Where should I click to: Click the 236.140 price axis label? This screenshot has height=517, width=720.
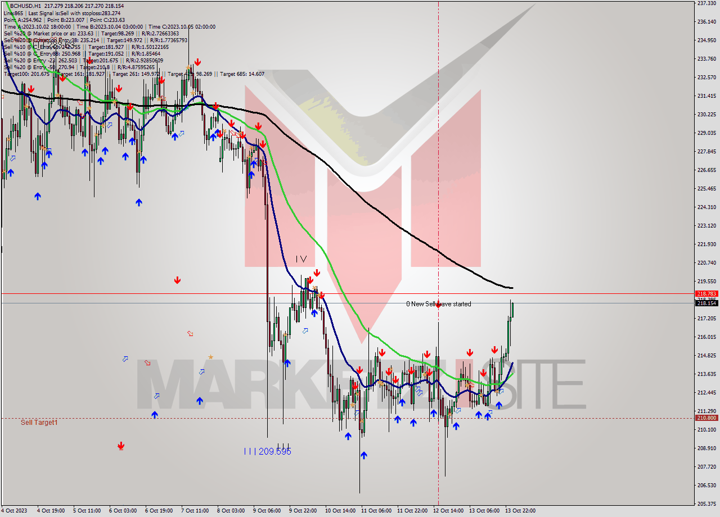click(x=706, y=22)
